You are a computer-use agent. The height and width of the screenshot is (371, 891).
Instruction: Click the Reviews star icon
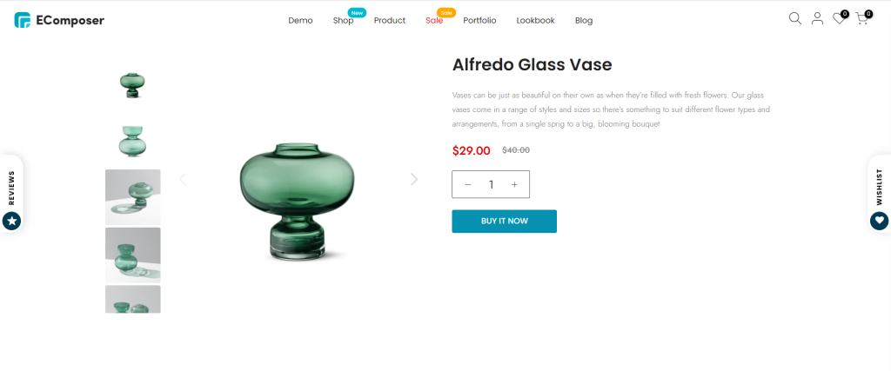(11, 221)
